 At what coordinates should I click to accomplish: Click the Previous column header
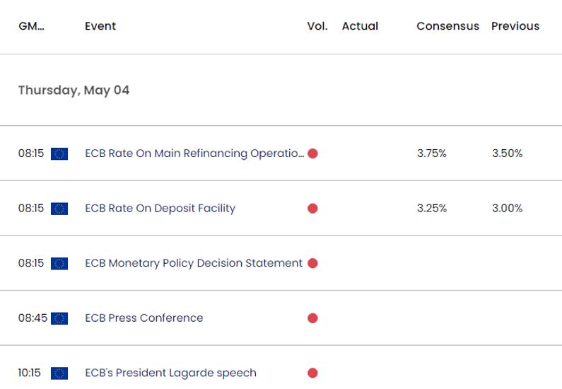(515, 26)
